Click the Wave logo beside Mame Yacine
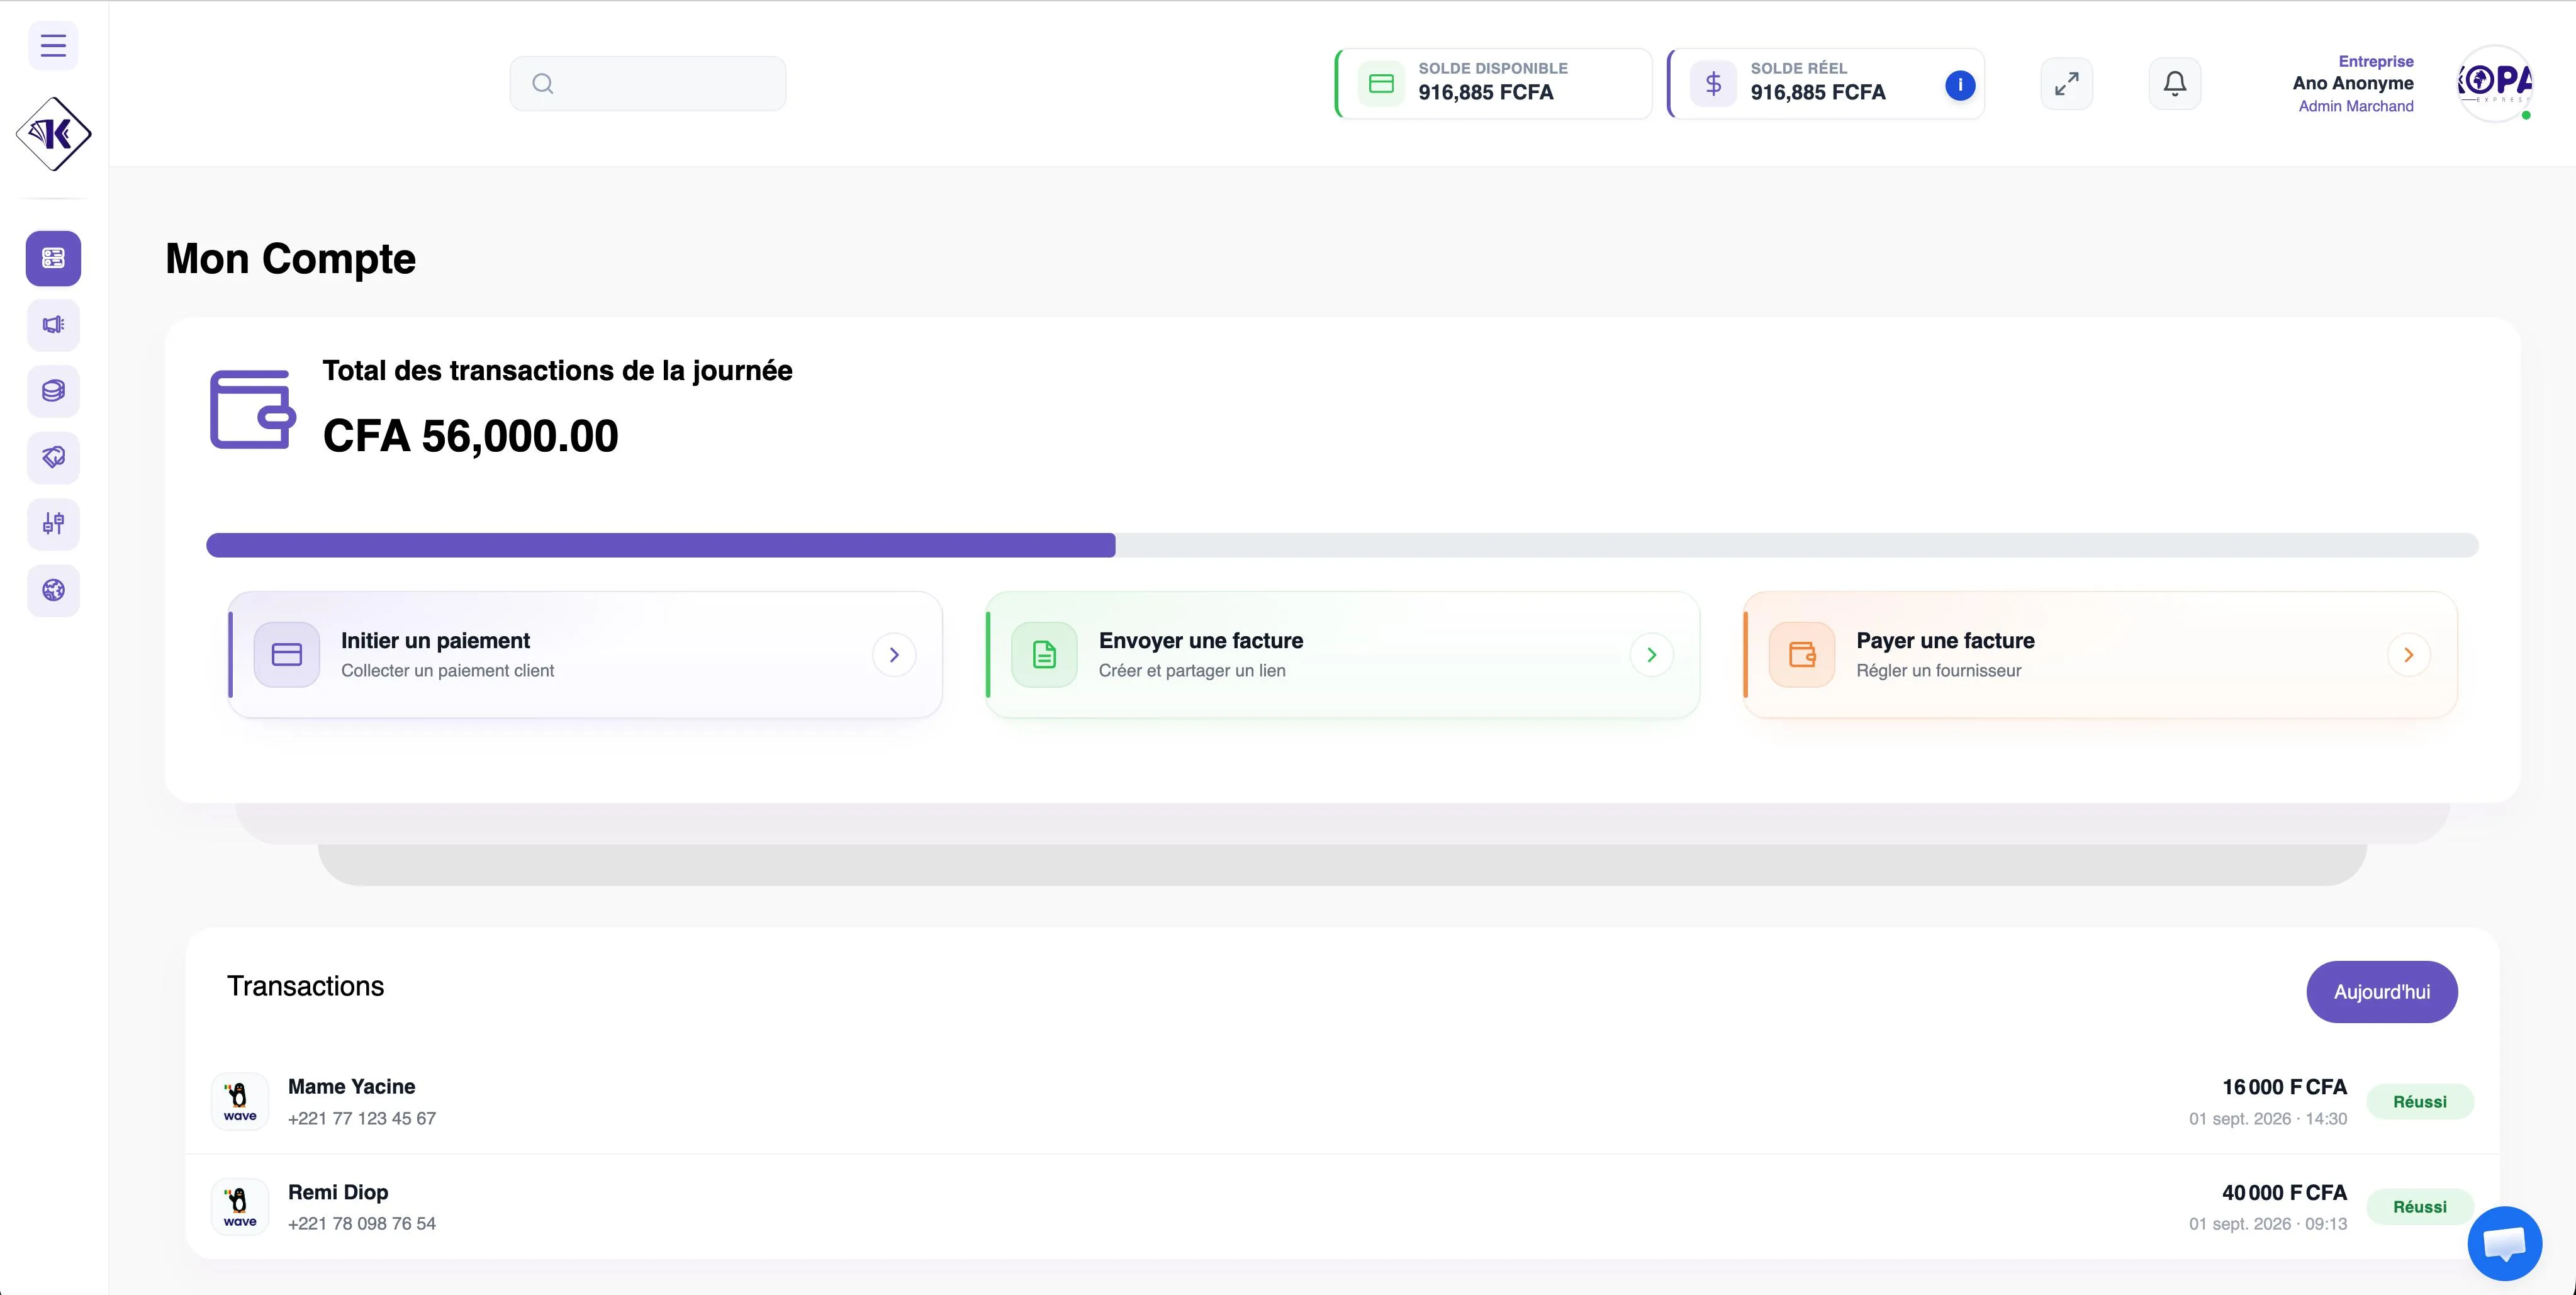 click(x=240, y=1102)
